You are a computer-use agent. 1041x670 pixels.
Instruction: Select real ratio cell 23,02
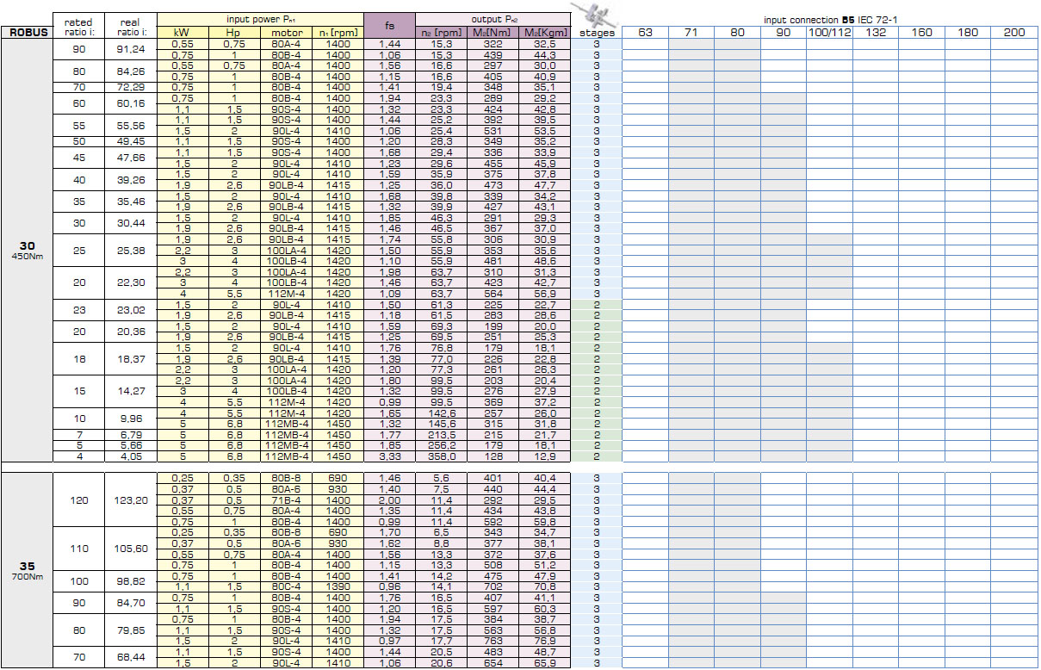pyautogui.click(x=130, y=309)
